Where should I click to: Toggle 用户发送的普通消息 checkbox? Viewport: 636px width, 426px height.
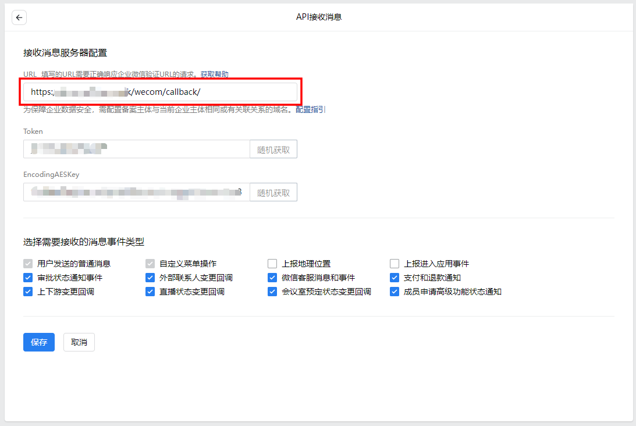tap(28, 264)
